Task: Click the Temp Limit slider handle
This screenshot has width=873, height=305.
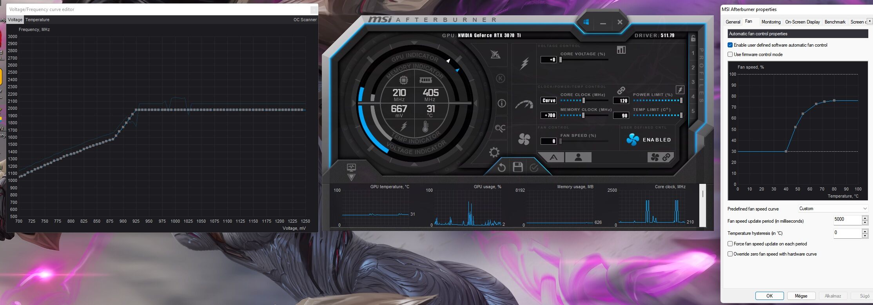Action: coord(681,115)
